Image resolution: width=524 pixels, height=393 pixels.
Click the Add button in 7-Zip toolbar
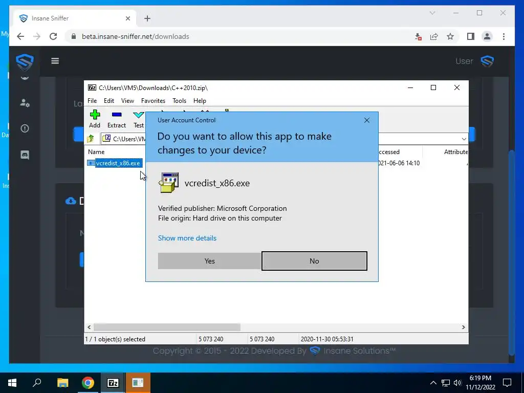[x=95, y=119]
